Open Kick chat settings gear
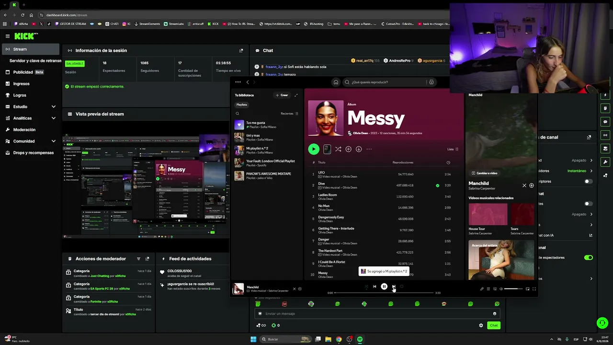Screen dimensions: 613x345 click(x=481, y=325)
